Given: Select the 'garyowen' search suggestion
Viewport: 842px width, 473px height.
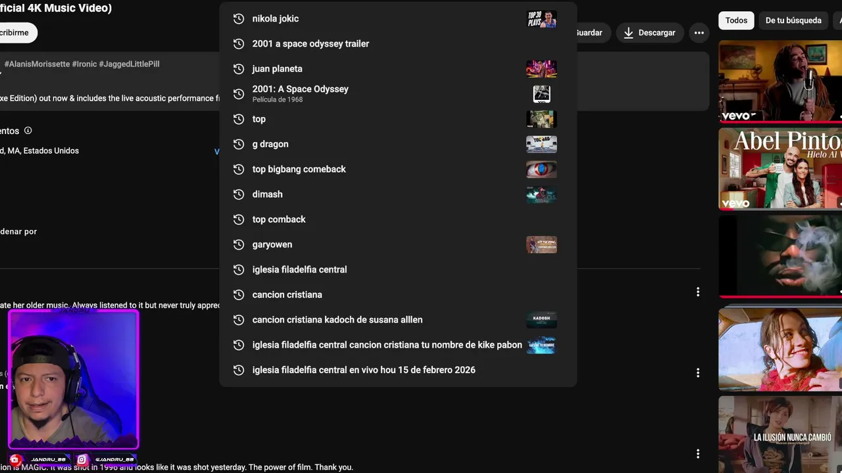Looking at the screenshot, I should (x=398, y=244).
